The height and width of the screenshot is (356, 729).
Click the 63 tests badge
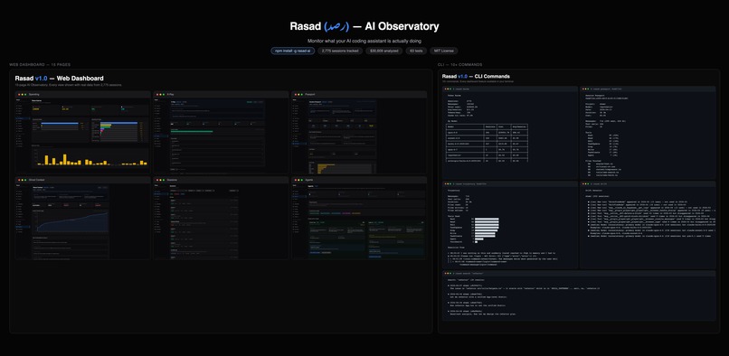tap(416, 51)
